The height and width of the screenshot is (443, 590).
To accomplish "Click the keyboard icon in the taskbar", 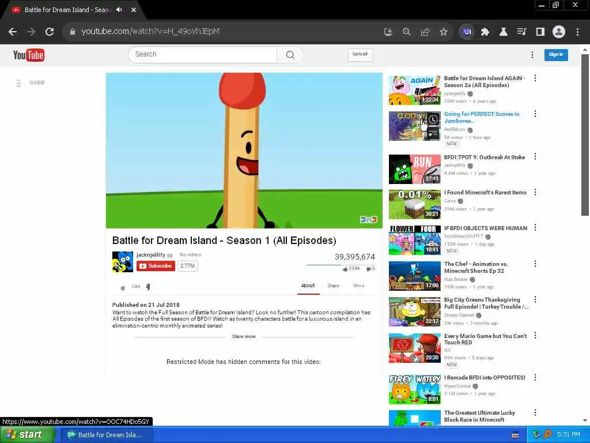I will click(x=515, y=435).
